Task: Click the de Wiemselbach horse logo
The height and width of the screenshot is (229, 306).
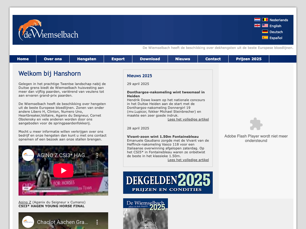Action: click(48, 30)
